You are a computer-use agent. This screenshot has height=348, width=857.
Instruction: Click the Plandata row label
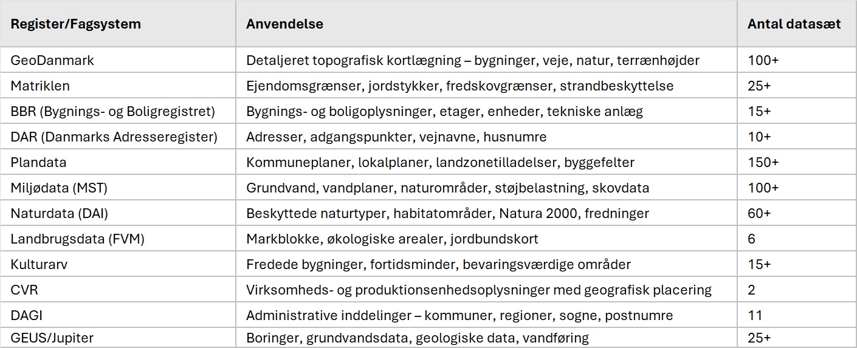pyautogui.click(x=38, y=163)
